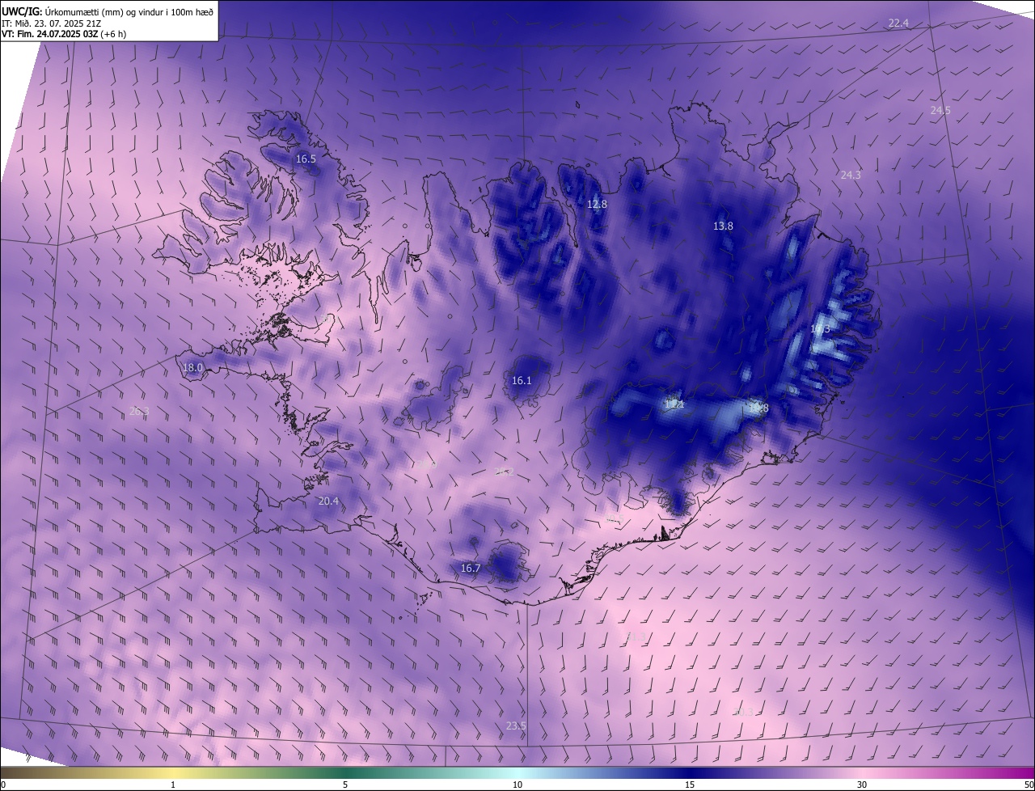
Task: Click the 24.5 value label
Action: (940, 110)
